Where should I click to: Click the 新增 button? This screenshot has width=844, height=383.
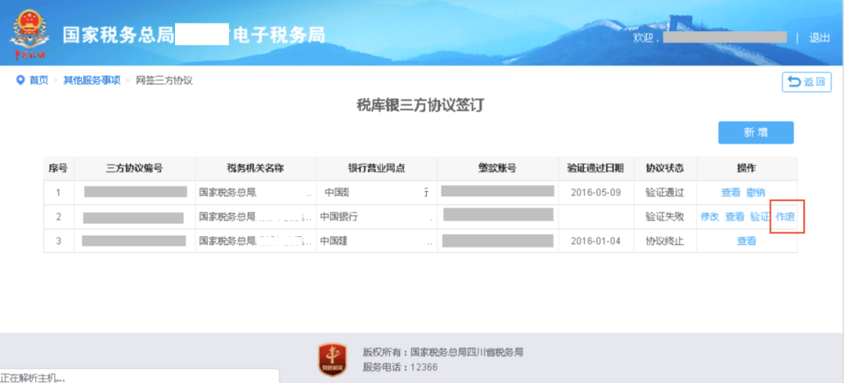click(756, 133)
